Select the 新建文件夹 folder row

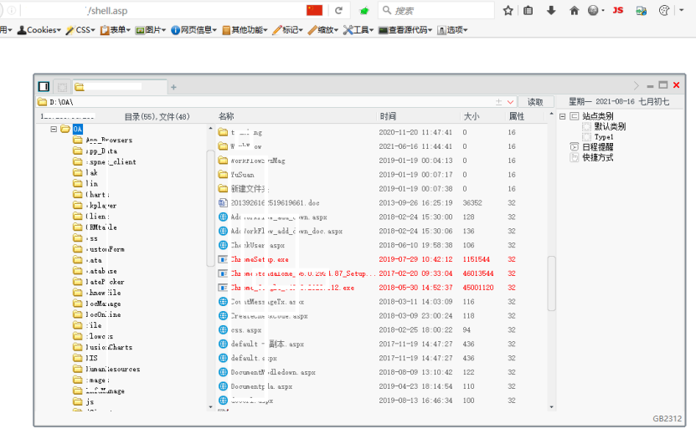coord(250,189)
